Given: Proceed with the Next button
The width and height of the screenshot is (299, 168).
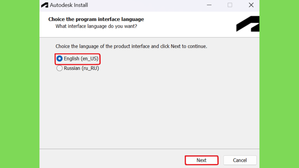Looking at the screenshot, I should 201,160.
